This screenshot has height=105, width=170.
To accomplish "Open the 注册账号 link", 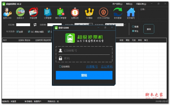I will (92, 66).
